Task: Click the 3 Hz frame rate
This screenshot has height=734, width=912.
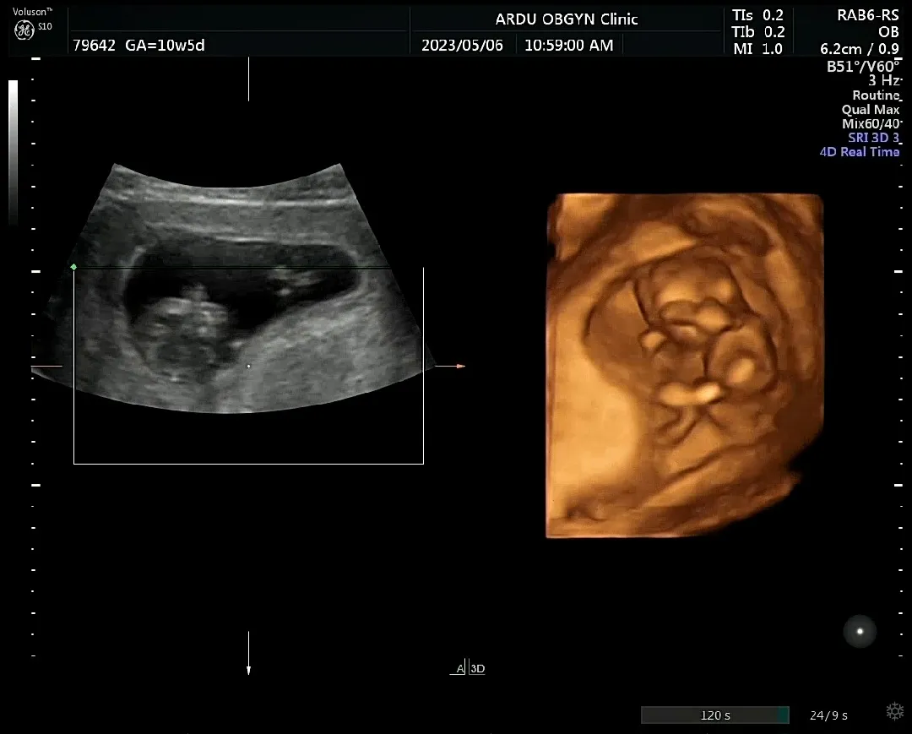Action: point(884,80)
